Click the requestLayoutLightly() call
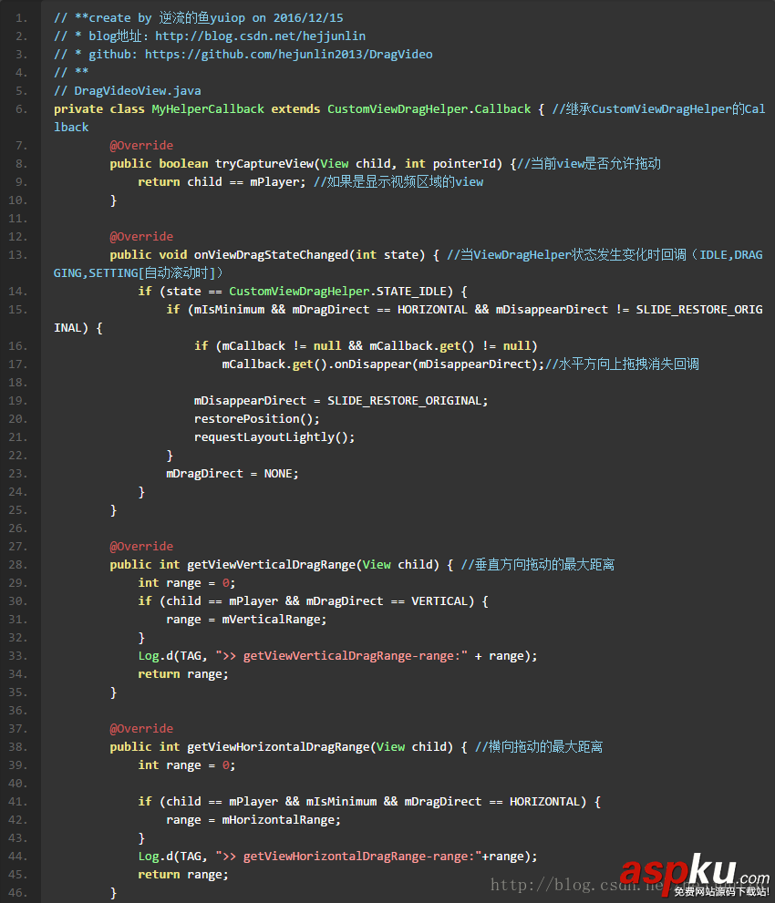Viewport: 775px width, 903px height. point(274,437)
